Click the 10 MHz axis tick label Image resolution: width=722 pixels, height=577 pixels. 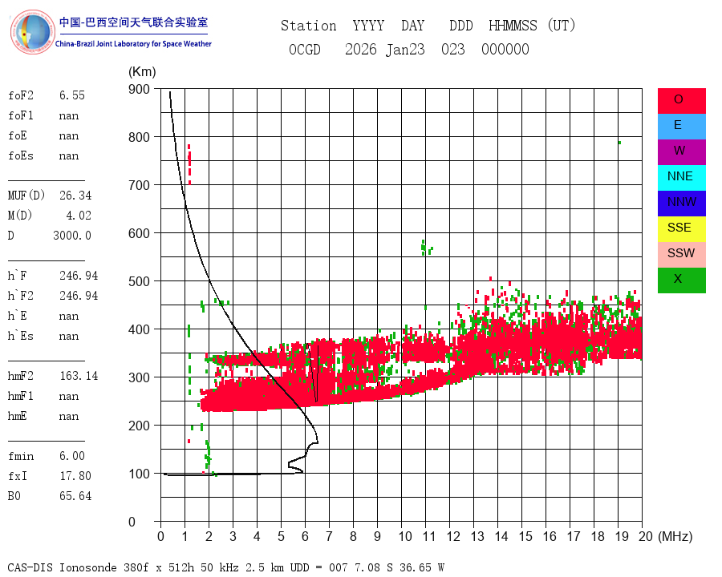(x=405, y=536)
